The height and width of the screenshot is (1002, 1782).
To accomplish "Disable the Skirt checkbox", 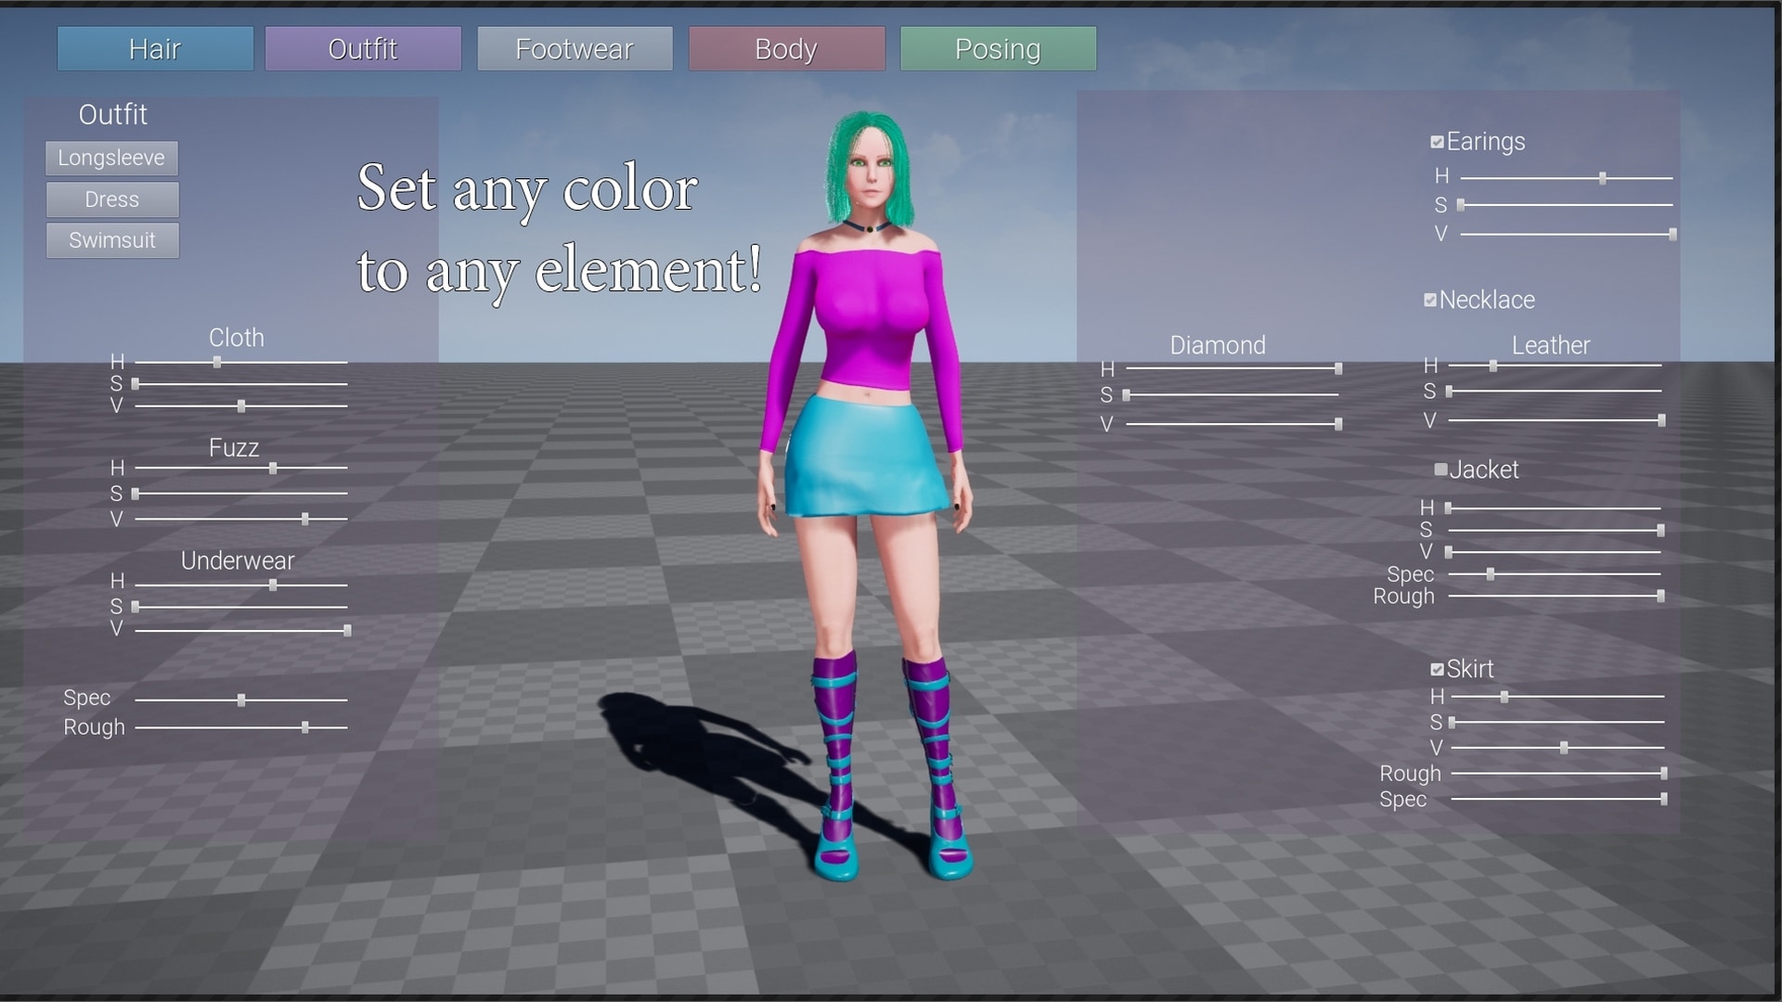I will [1437, 669].
